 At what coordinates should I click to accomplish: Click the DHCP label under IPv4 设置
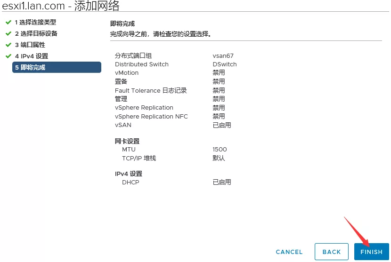click(x=130, y=182)
